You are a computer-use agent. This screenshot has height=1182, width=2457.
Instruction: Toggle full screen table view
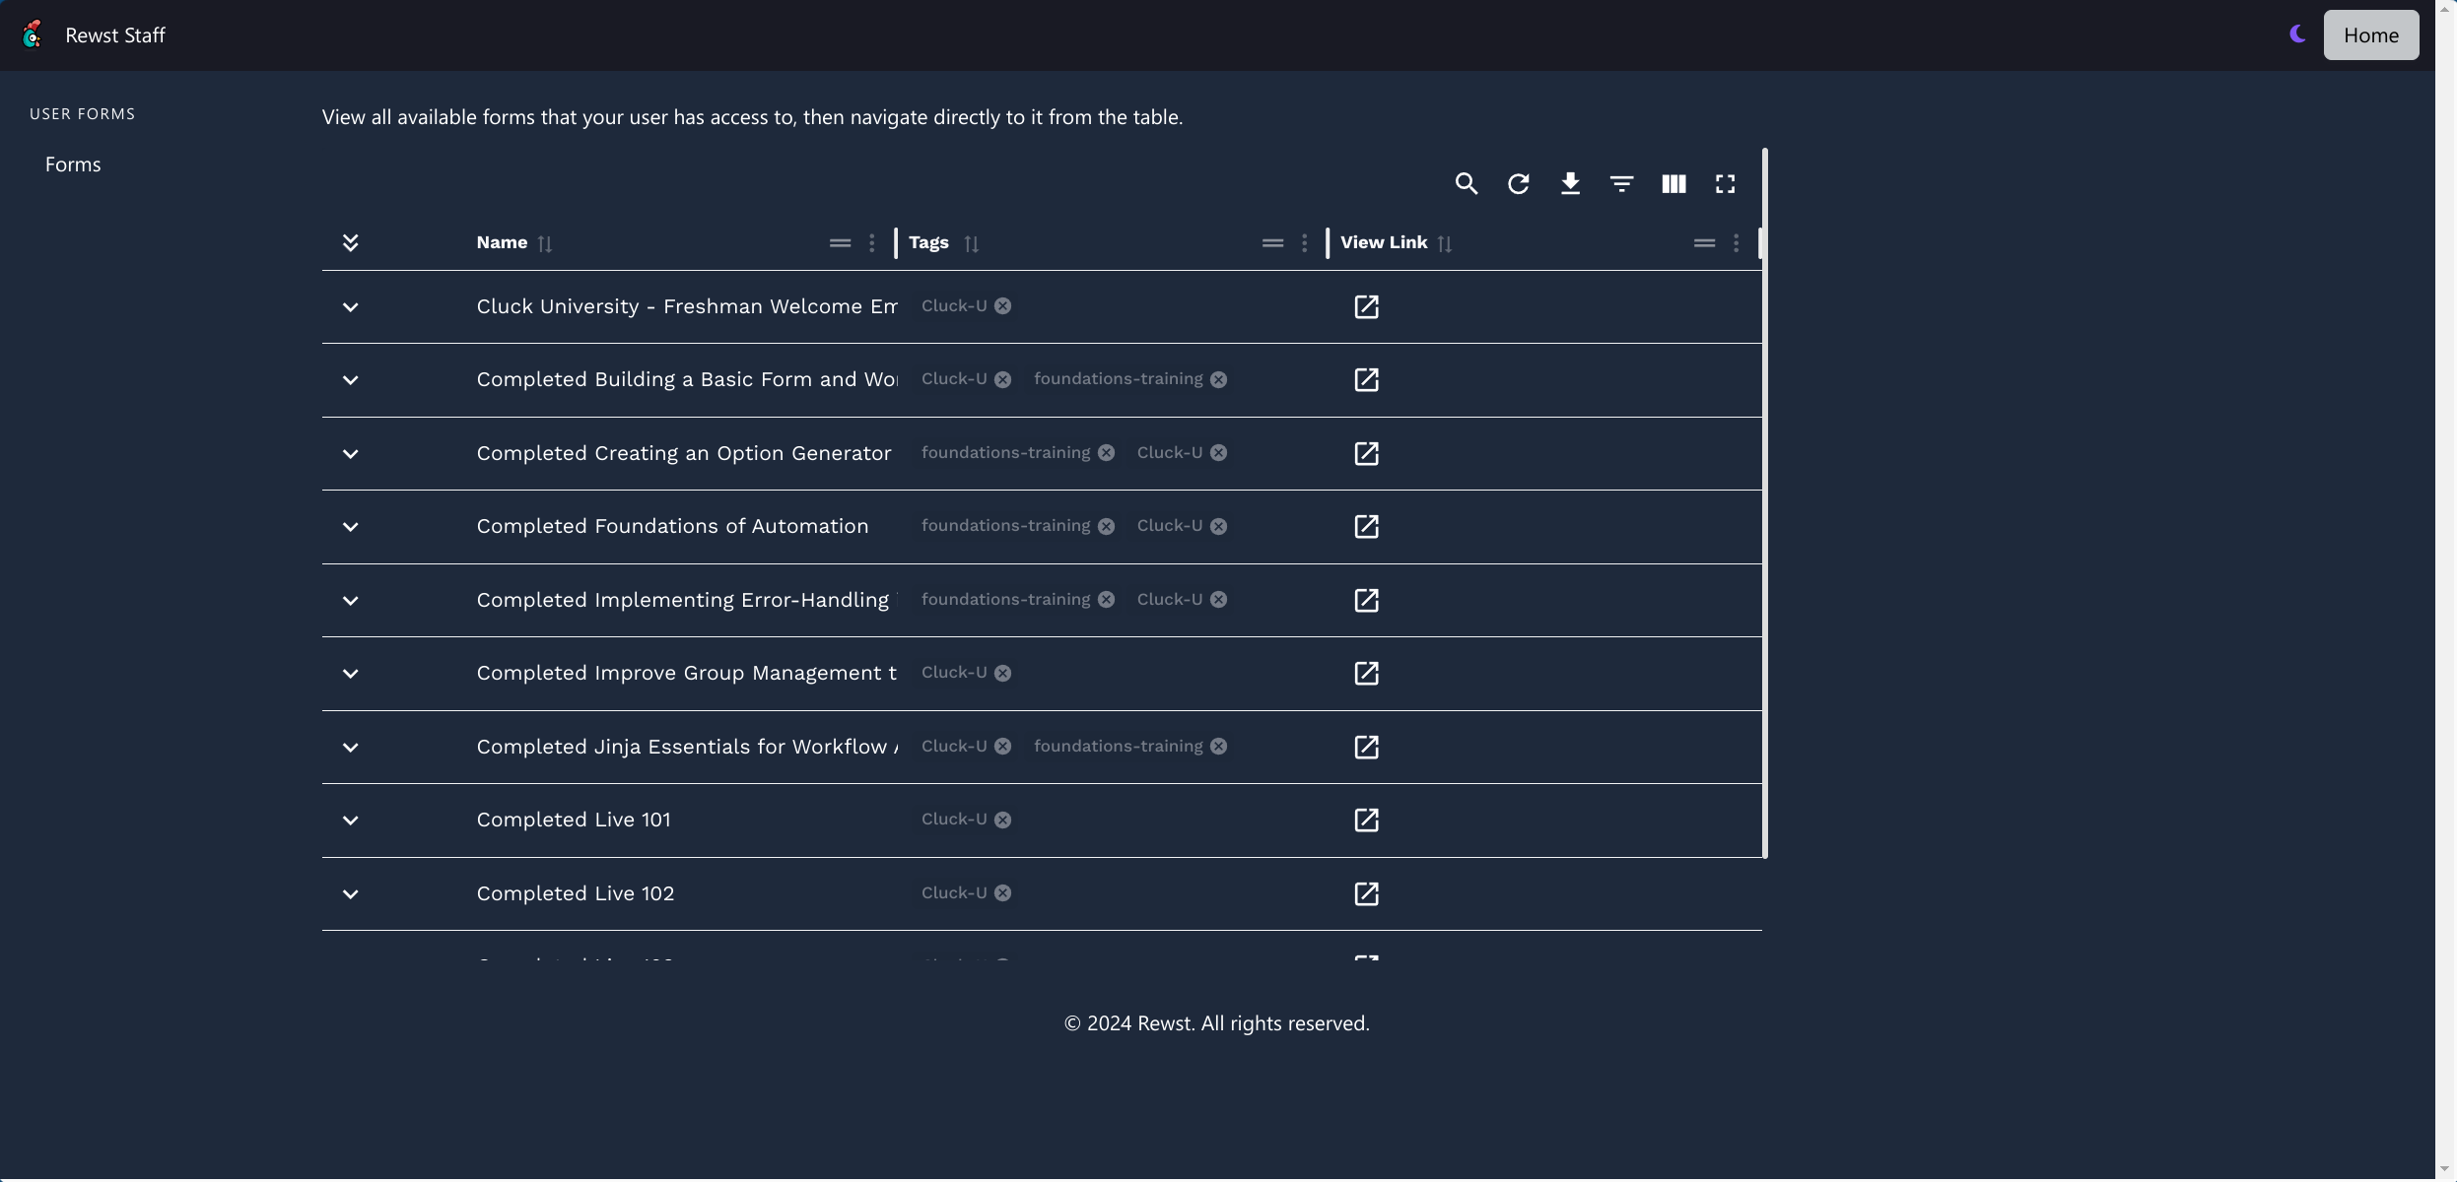coord(1725,184)
